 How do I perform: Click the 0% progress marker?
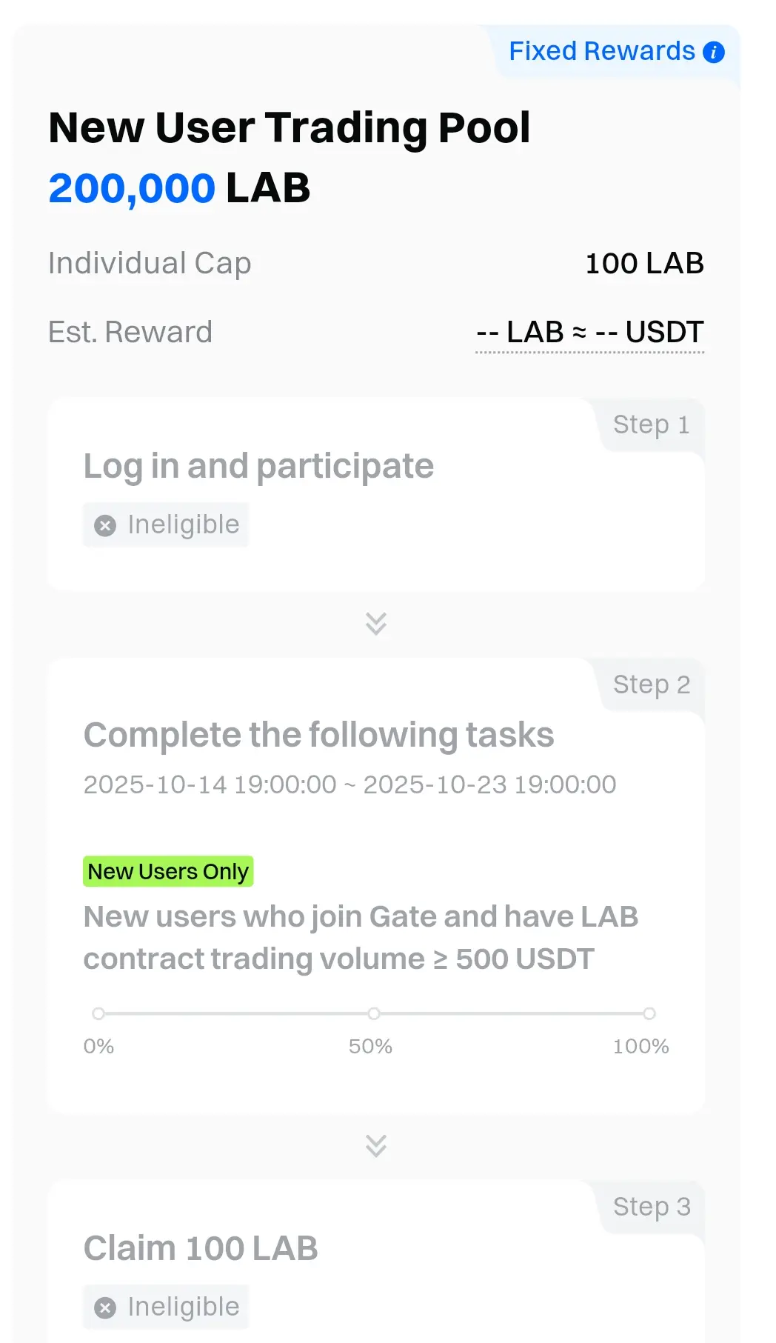coord(98,1013)
